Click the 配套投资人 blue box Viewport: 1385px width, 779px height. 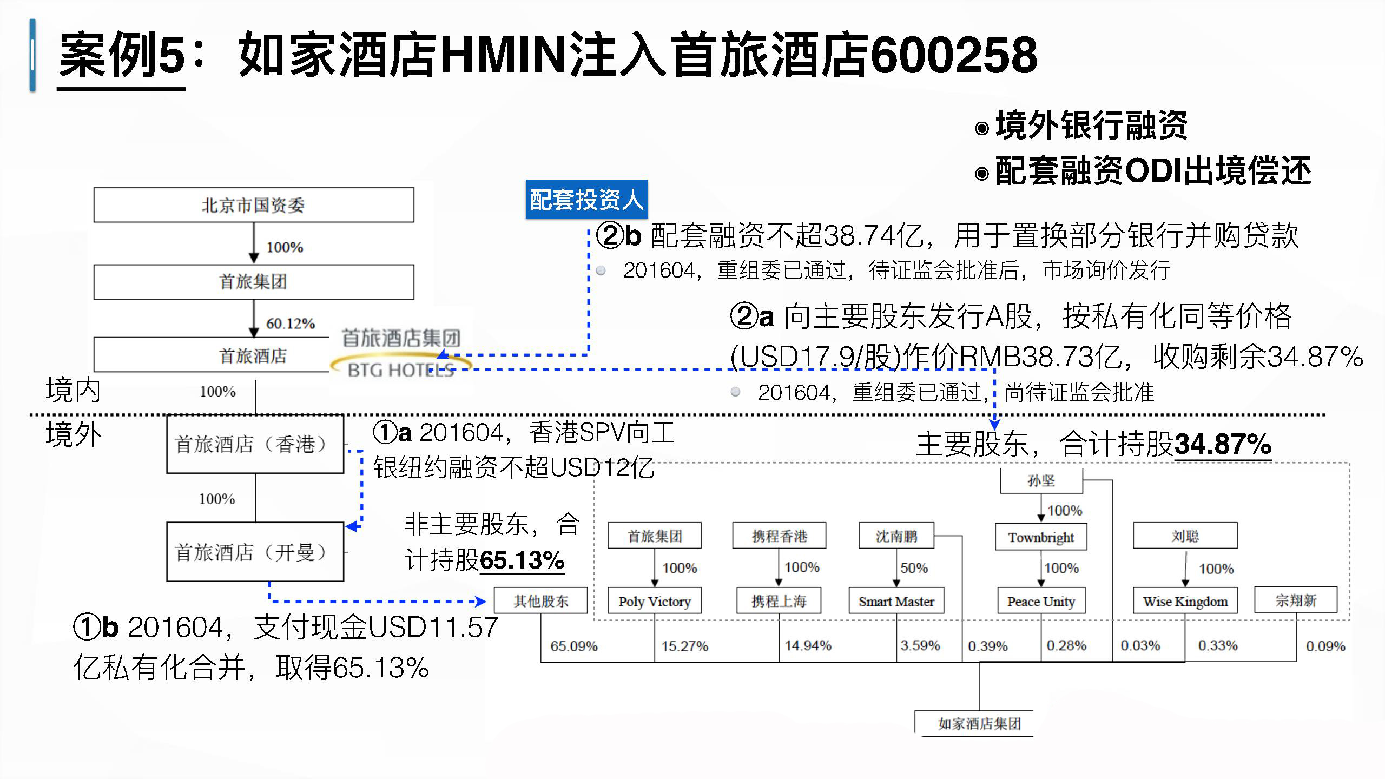tap(586, 199)
